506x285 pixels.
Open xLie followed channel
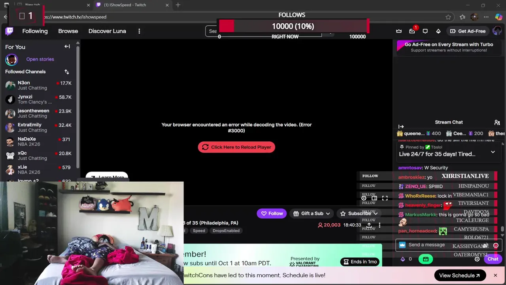(x=38, y=169)
